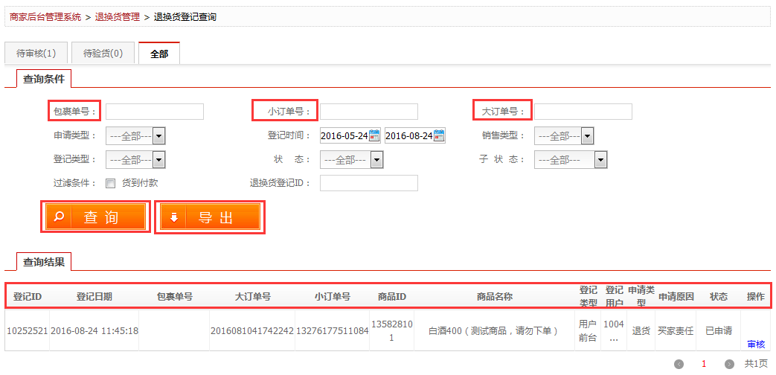Go to next page arrow in pagination
The height and width of the screenshot is (375, 776).
pos(729,364)
